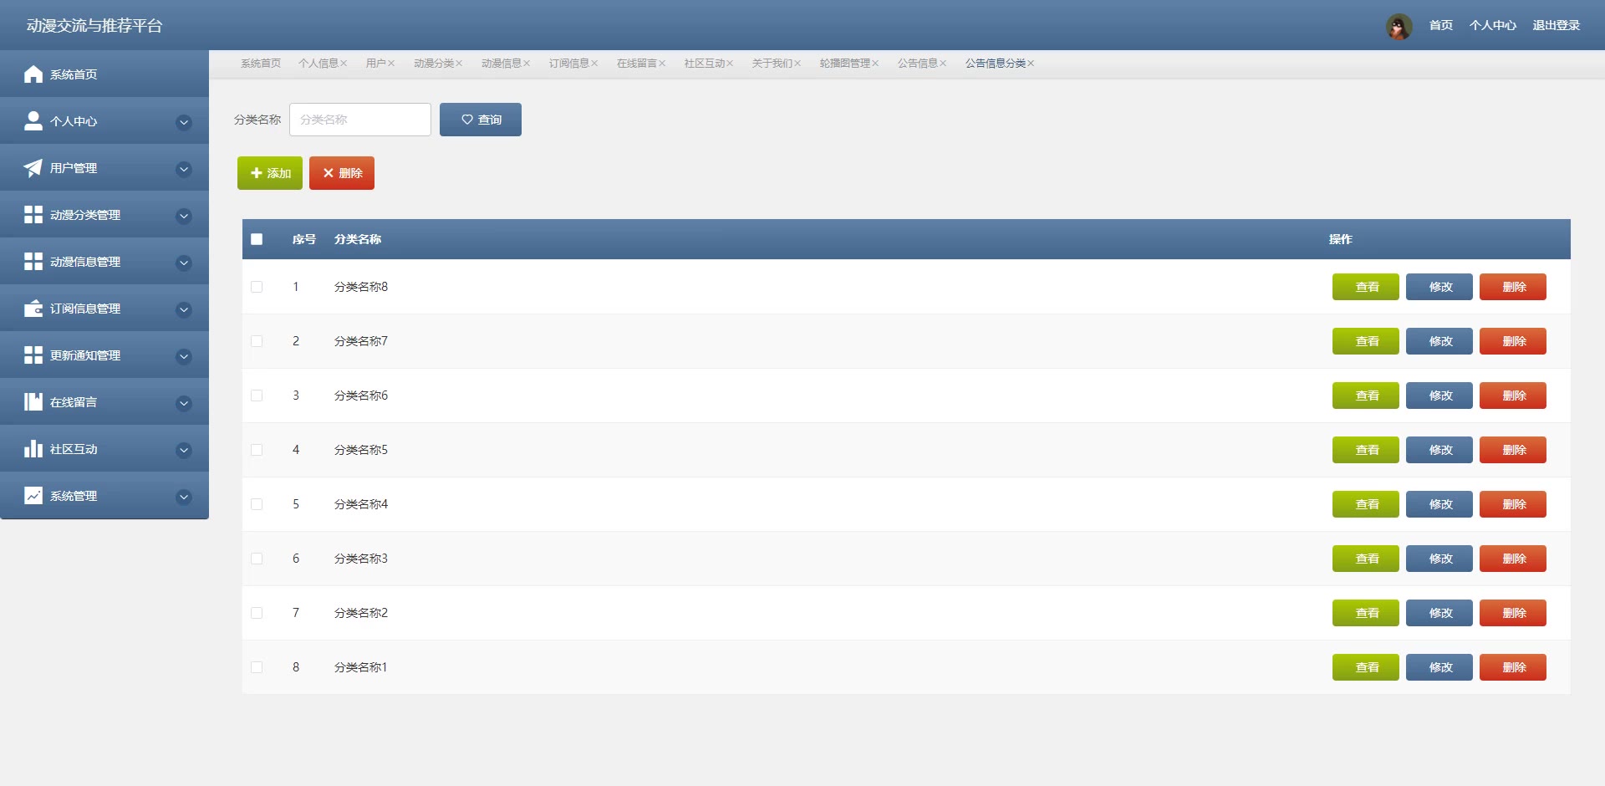The image size is (1605, 786).
Task: Check the box for 分类名称6 row
Action: (257, 396)
